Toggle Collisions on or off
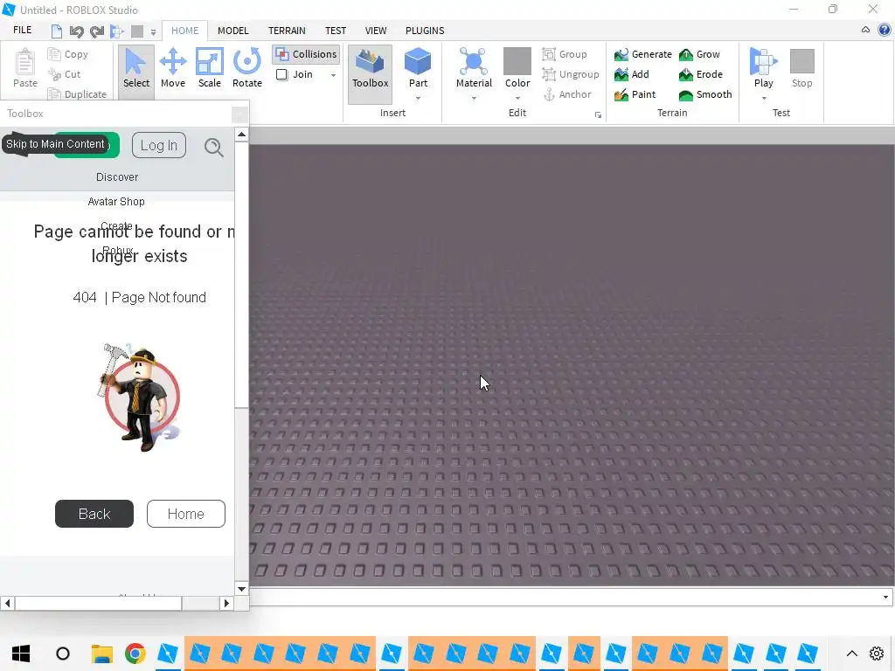Screen dimensions: 895x671 [x=307, y=54]
